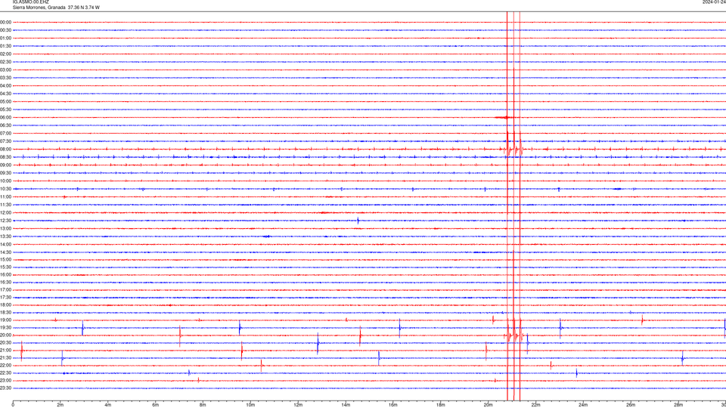Pick the 12m minute axis label

coord(298,405)
